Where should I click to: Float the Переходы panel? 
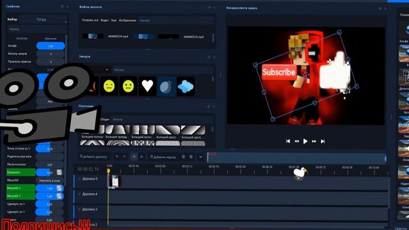coord(208,107)
